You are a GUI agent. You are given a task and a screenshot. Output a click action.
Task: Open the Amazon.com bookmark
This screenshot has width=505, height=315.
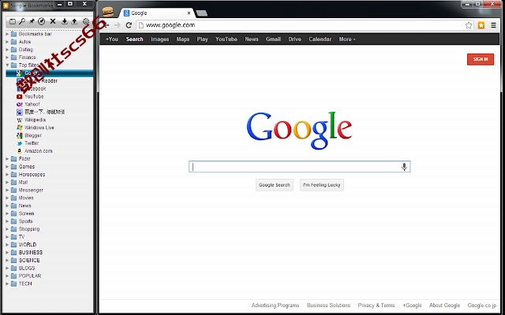tap(35, 150)
